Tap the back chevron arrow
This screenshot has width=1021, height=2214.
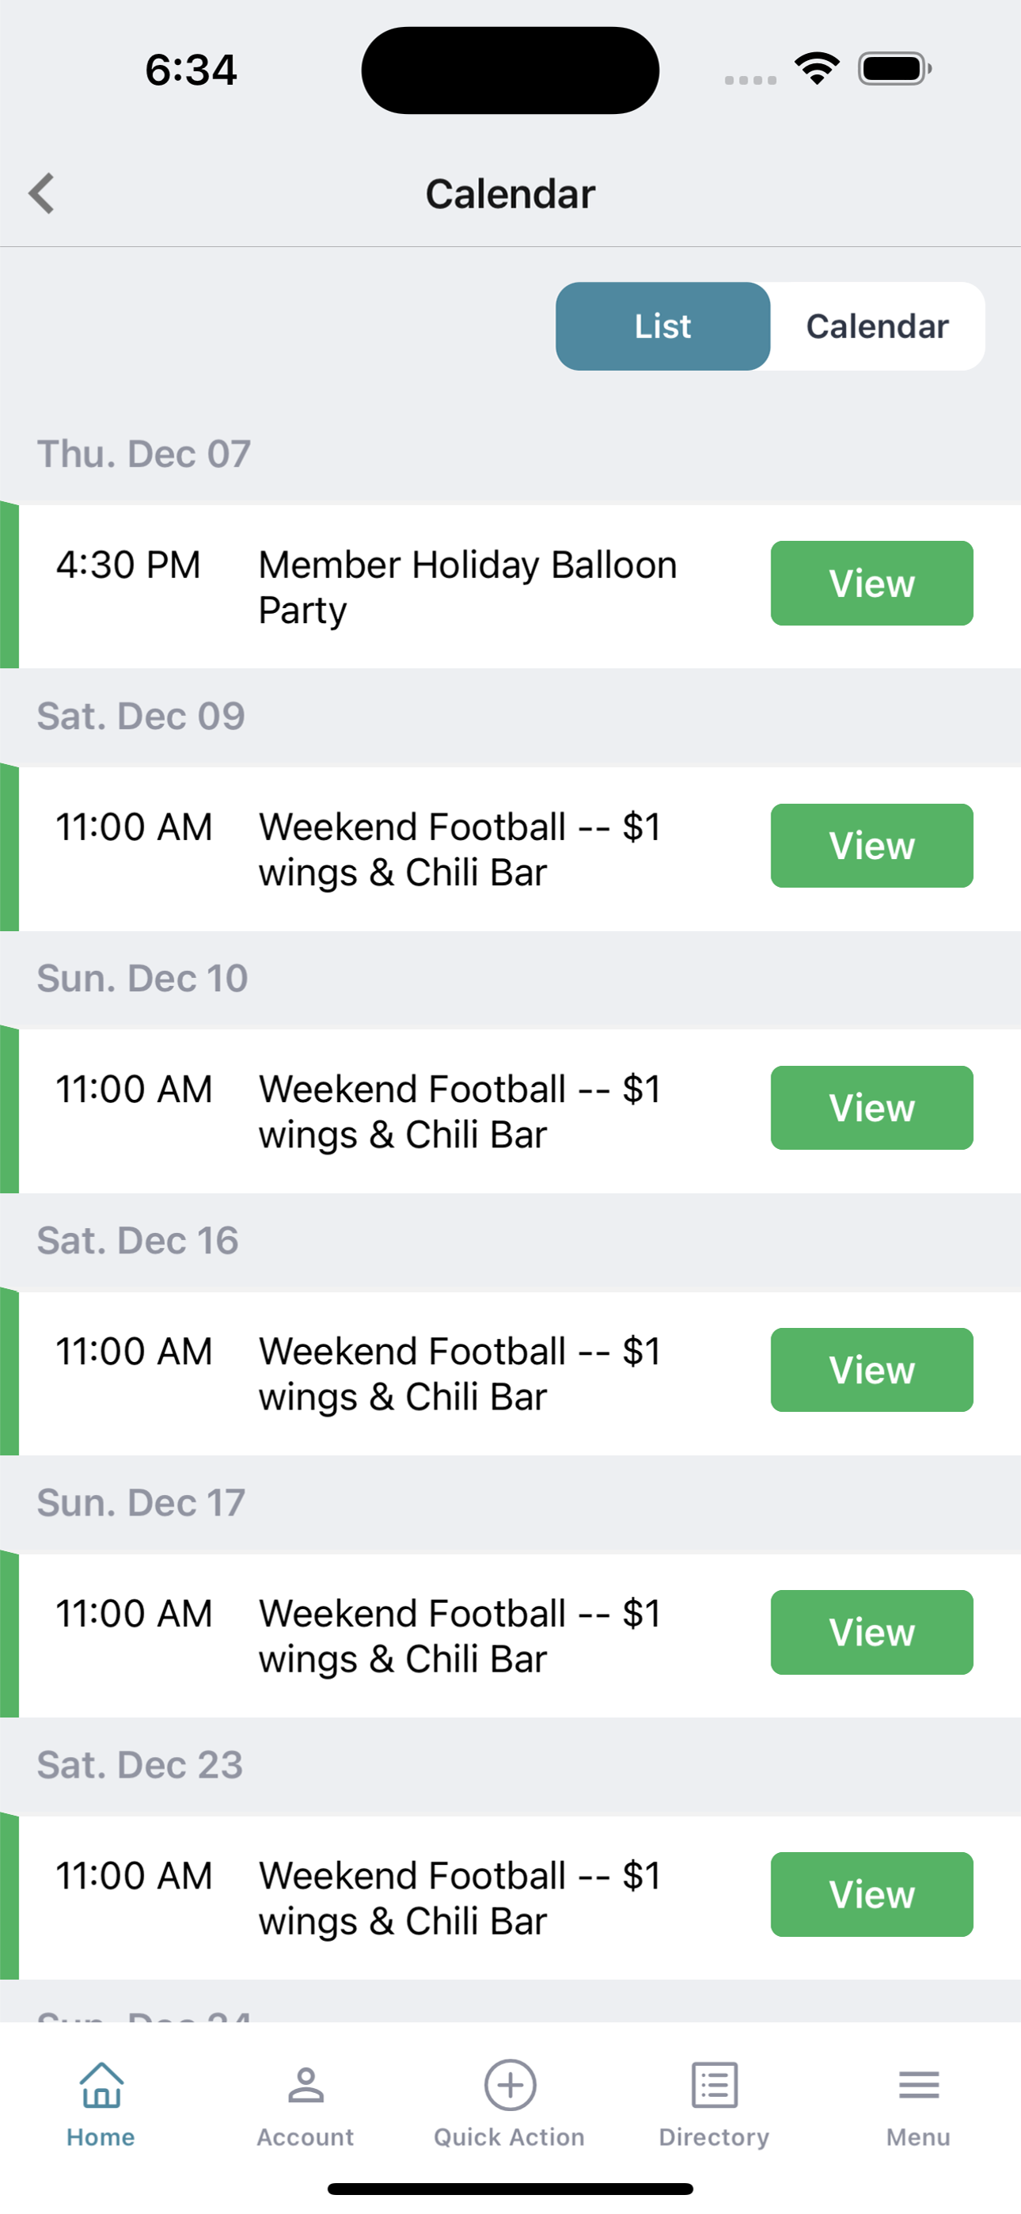point(41,193)
